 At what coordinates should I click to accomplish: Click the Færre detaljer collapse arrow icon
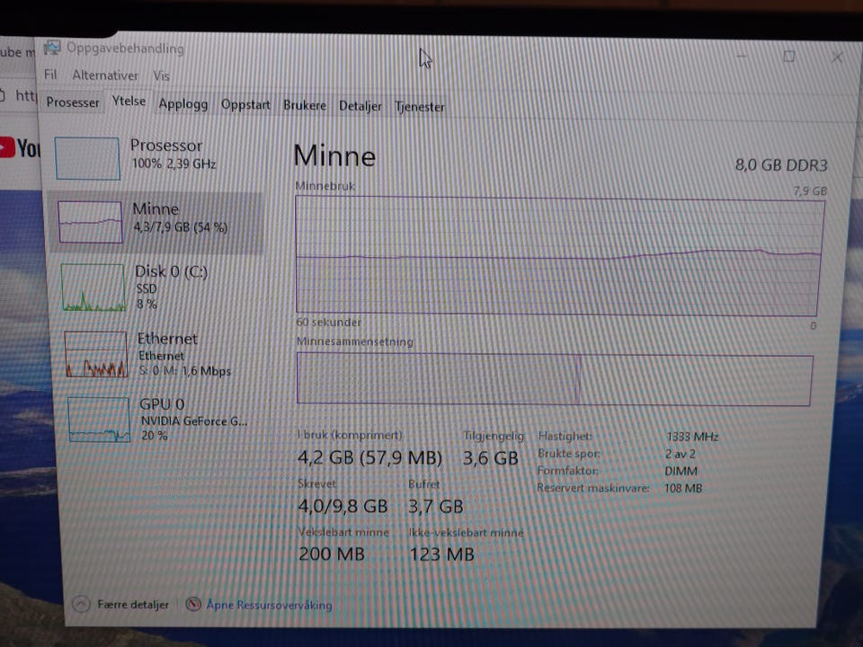[x=81, y=604]
